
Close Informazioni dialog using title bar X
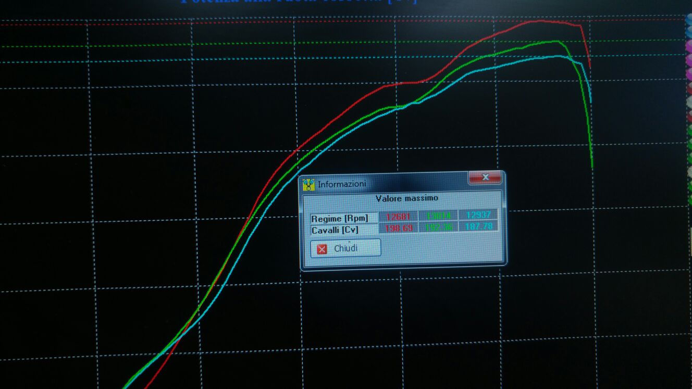coord(485,178)
